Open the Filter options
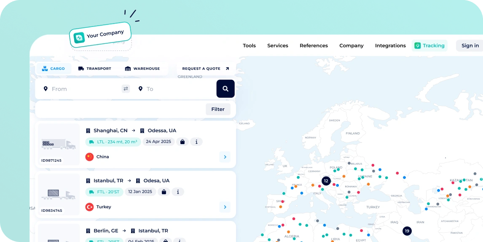The width and height of the screenshot is (483, 242). tap(218, 109)
